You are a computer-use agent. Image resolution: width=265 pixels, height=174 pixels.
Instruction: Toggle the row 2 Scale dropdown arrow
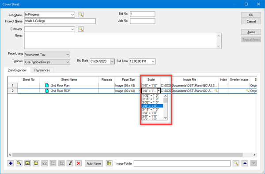pos(159,91)
